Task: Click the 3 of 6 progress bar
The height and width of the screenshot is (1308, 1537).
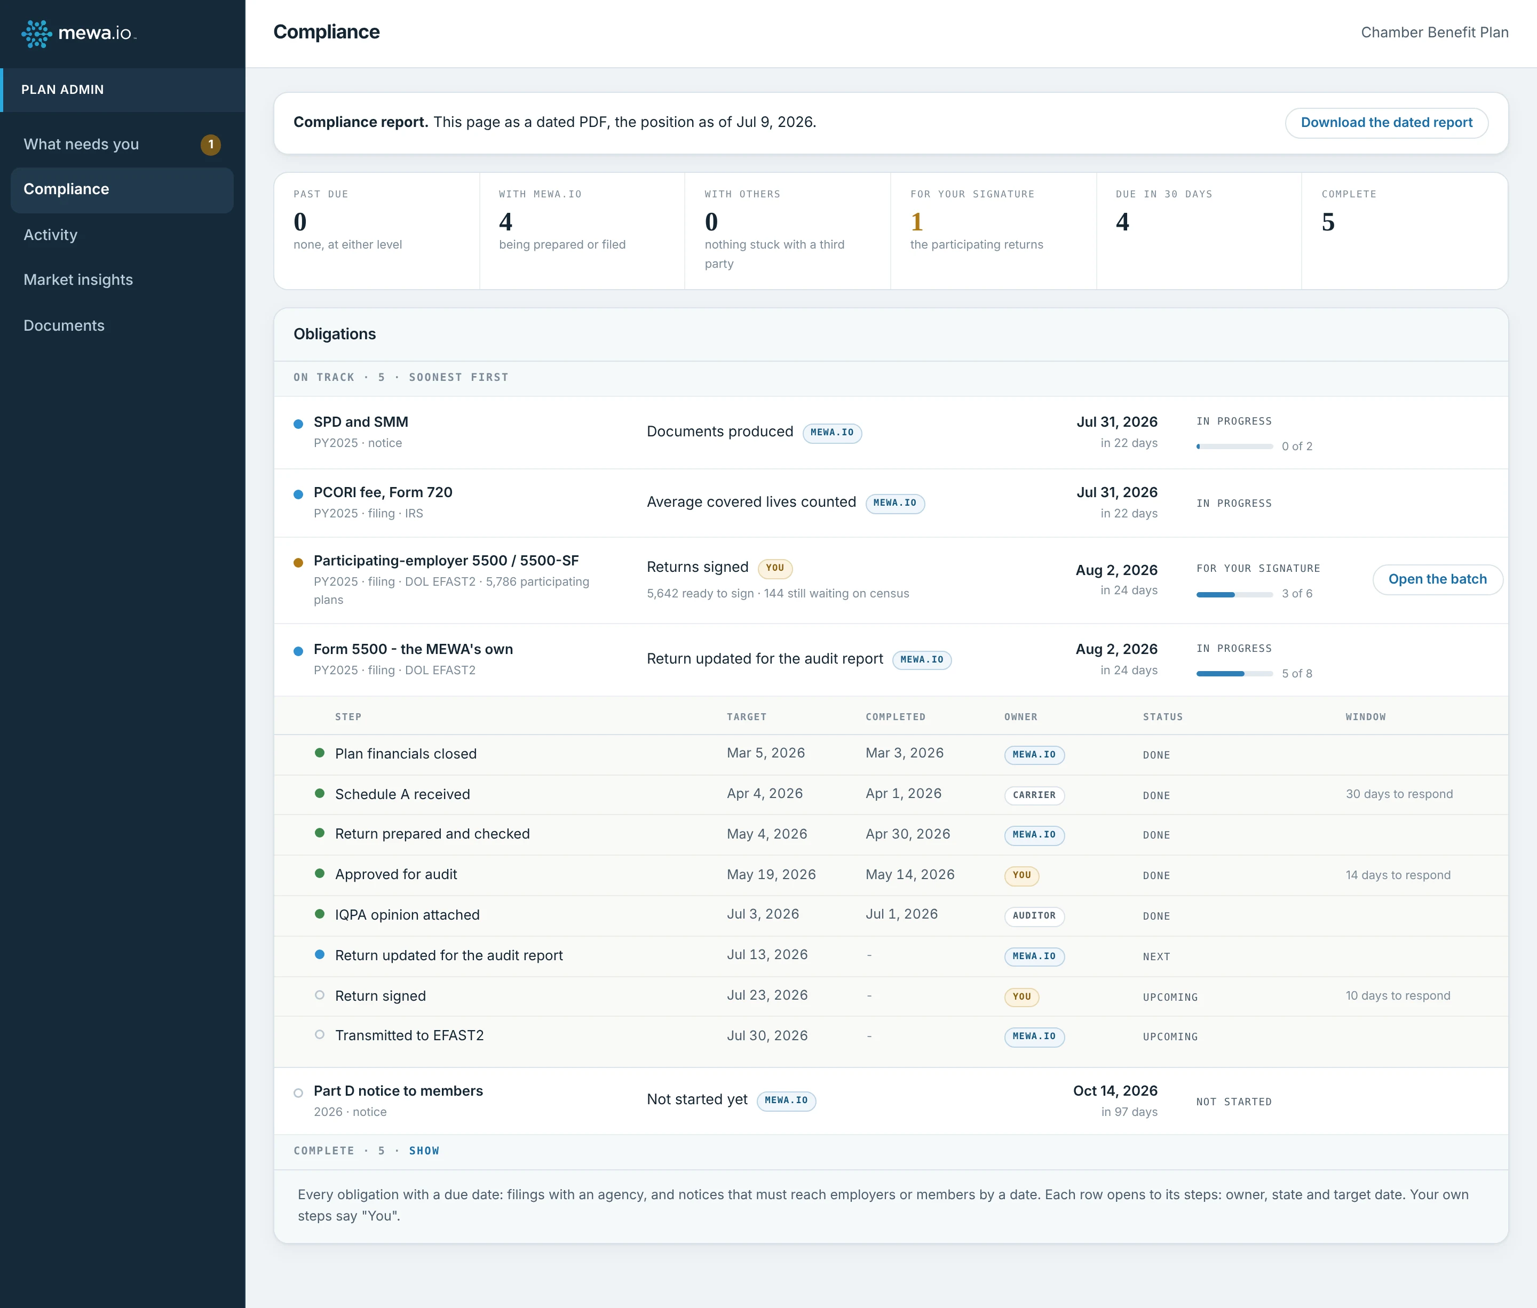Action: point(1234,594)
